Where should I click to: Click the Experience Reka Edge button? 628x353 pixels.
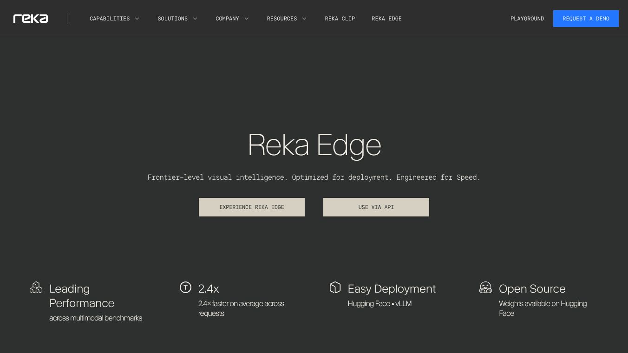[252, 207]
